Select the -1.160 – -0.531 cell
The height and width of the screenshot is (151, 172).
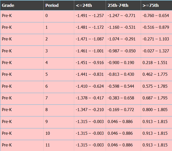(121, 27)
